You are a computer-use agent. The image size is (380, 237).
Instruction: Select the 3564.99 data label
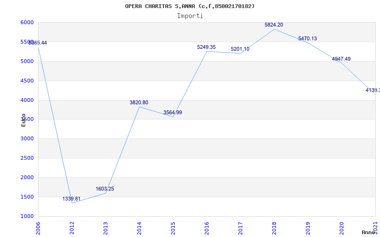[x=172, y=112]
